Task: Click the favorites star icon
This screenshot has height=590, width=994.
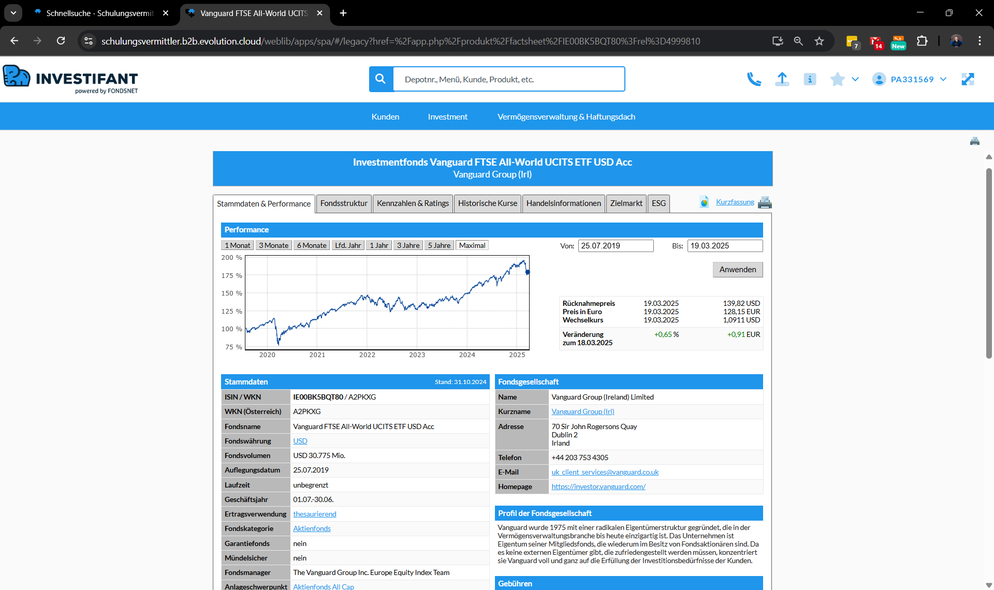Action: point(838,79)
